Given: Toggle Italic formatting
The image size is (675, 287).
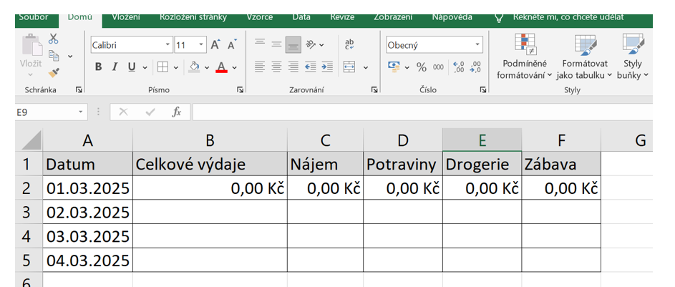Looking at the screenshot, I should pyautogui.click(x=115, y=67).
